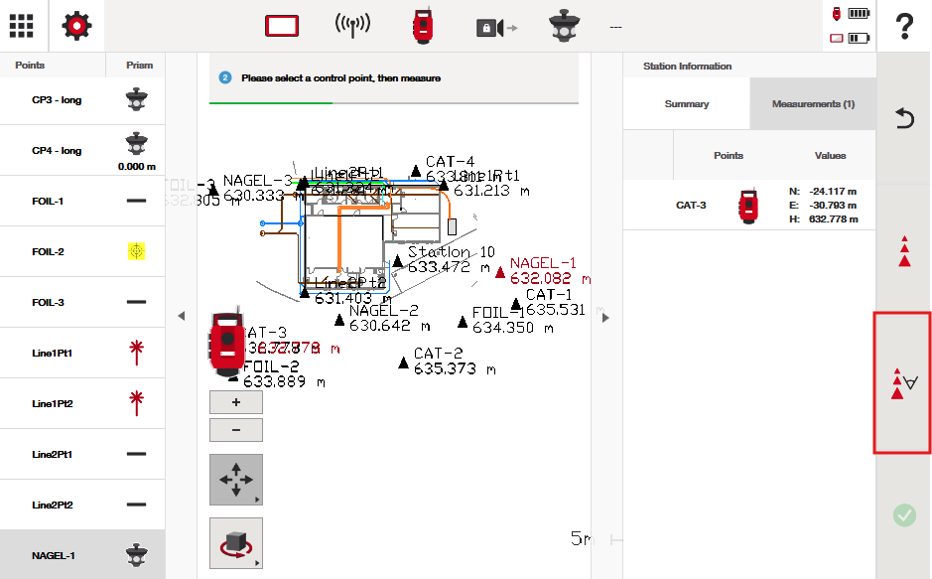The width and height of the screenshot is (932, 579).
Task: Confirm with the green checkmark button
Action: 903,514
